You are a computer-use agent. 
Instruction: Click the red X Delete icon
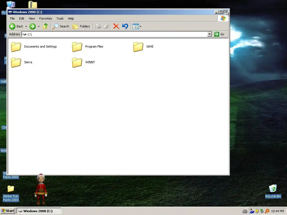(116, 26)
